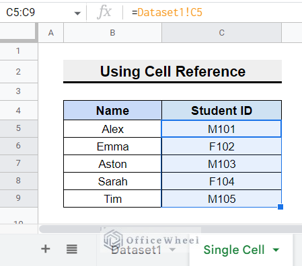This screenshot has height=266, width=302.
Task: Click the fx function icon
Action: (x=104, y=12)
